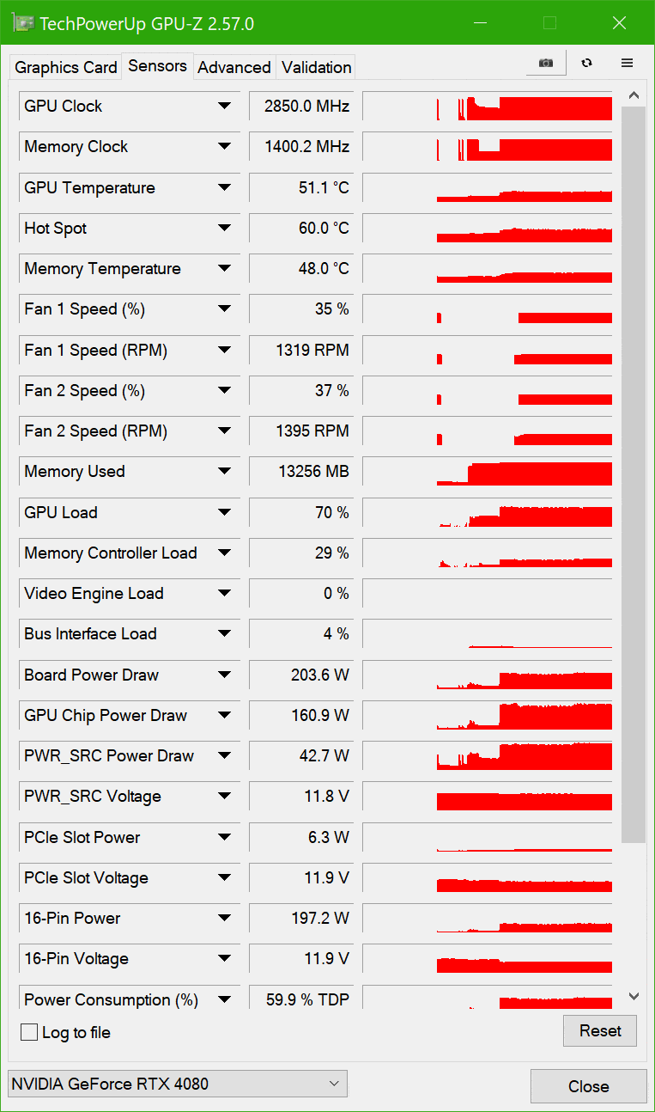
Task: Click the scrollbar up arrow
Action: [634, 95]
